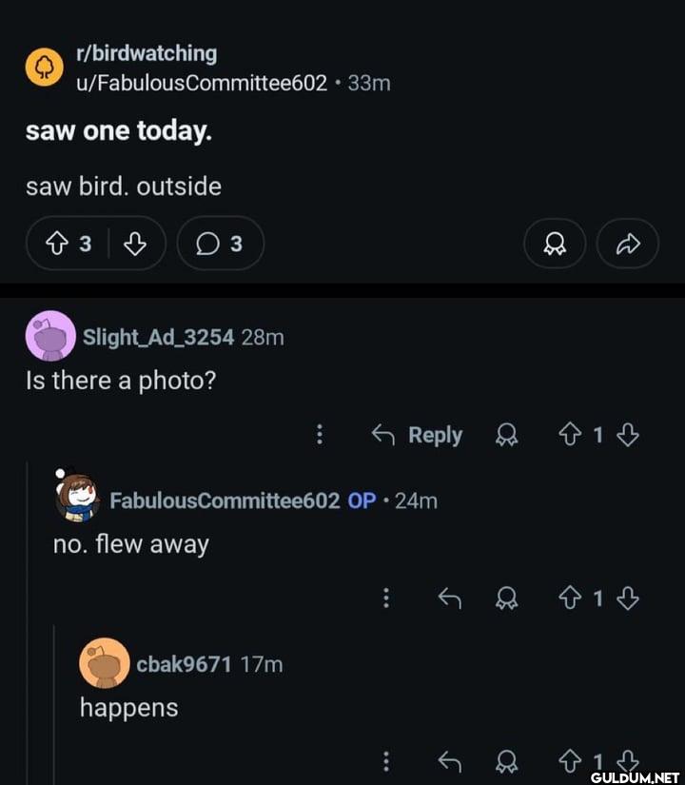This screenshot has height=785, width=685.
Task: Upvote the 'no. flew away' comment
Action: 568,598
